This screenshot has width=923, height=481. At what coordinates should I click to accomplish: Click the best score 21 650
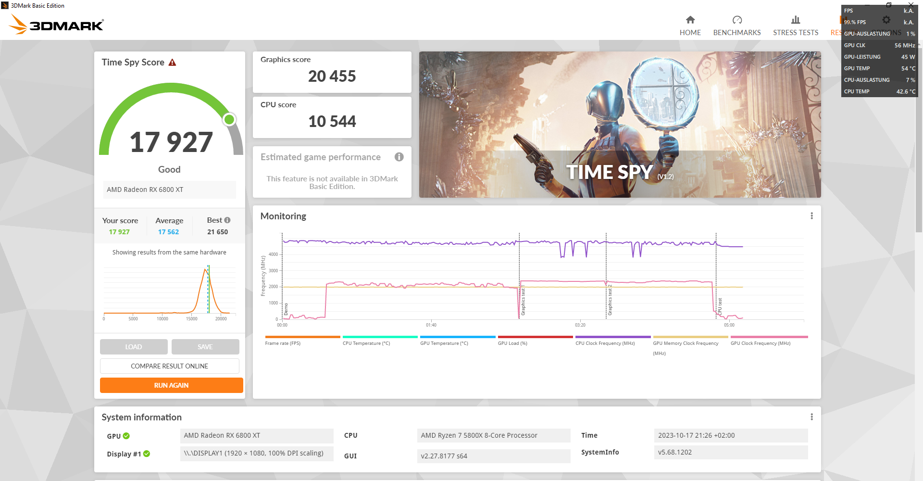click(218, 232)
